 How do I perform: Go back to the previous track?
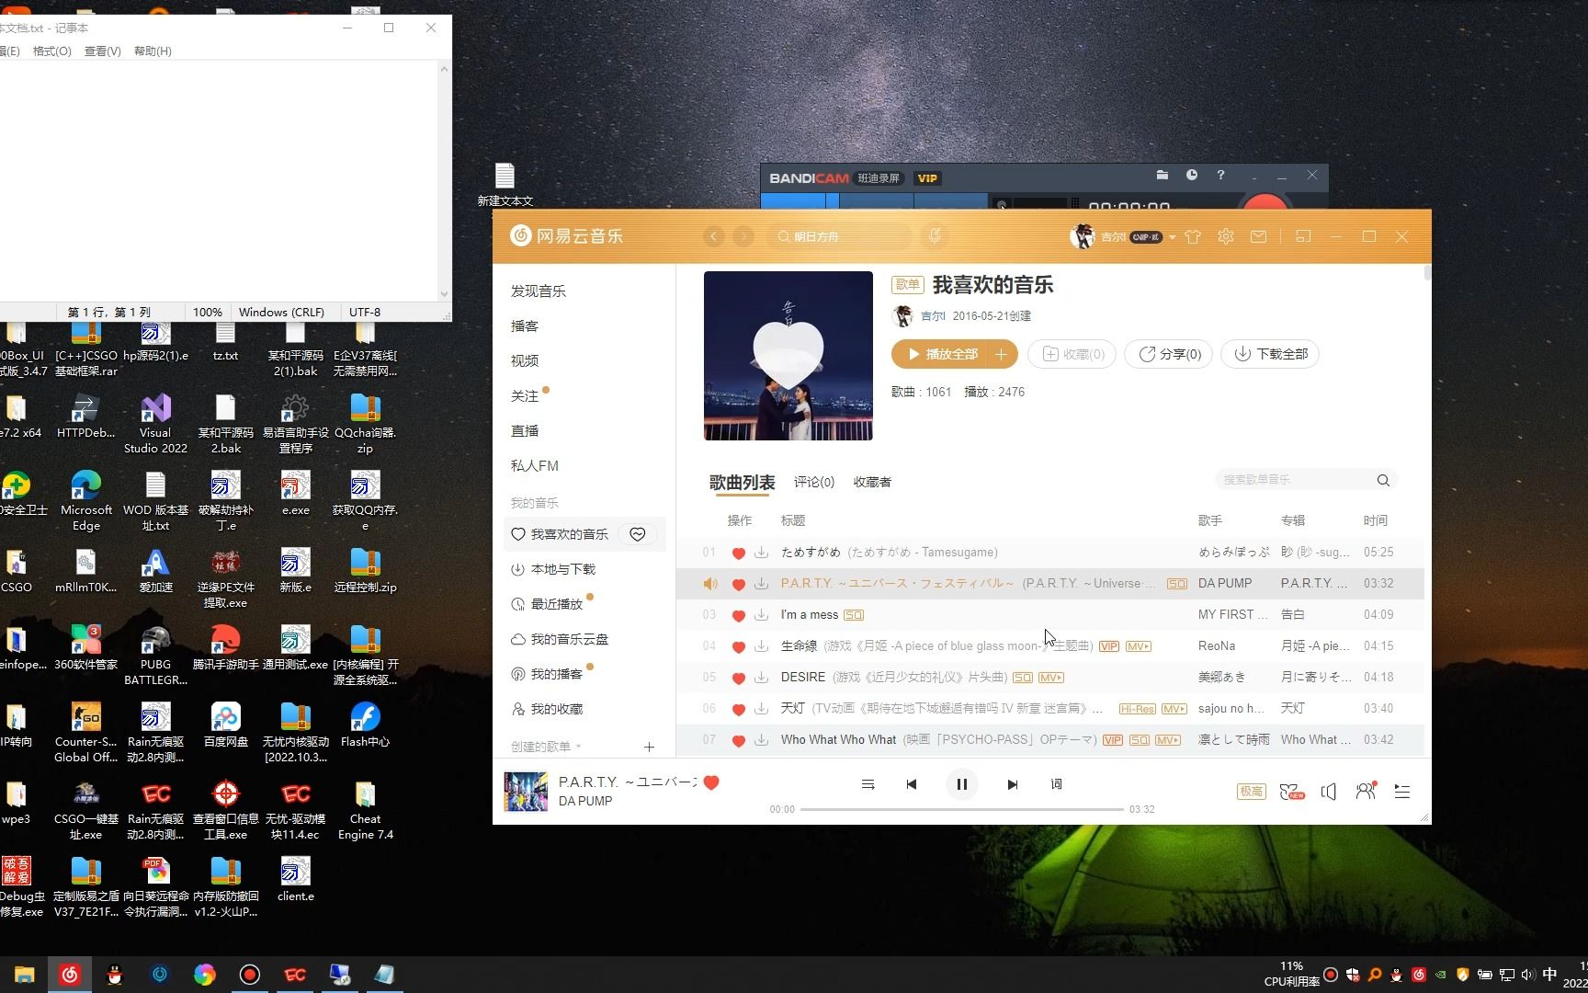pos(911,784)
